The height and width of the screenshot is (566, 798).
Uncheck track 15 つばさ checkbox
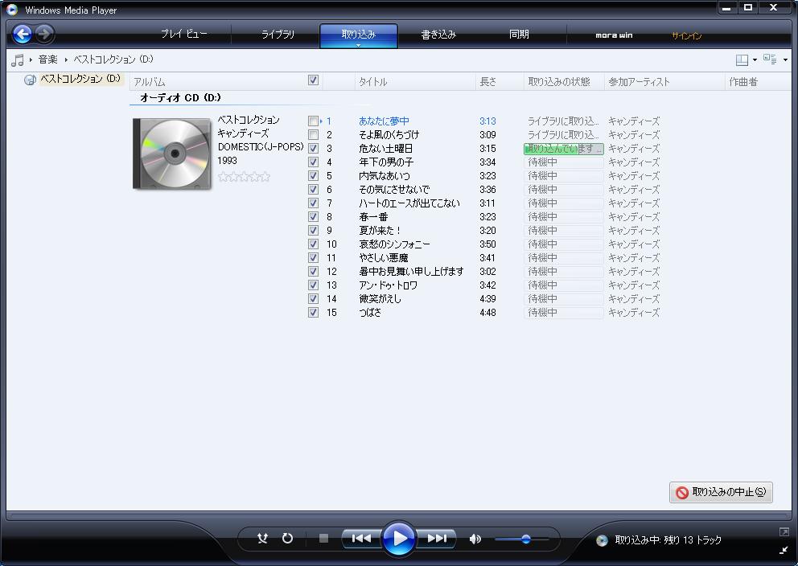(x=314, y=312)
